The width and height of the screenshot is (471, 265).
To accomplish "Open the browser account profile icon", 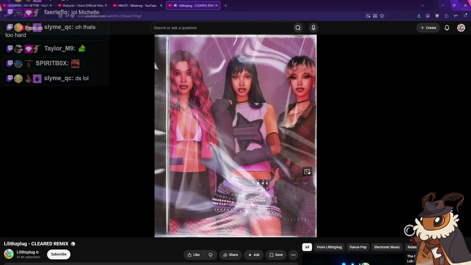I will [428, 16].
